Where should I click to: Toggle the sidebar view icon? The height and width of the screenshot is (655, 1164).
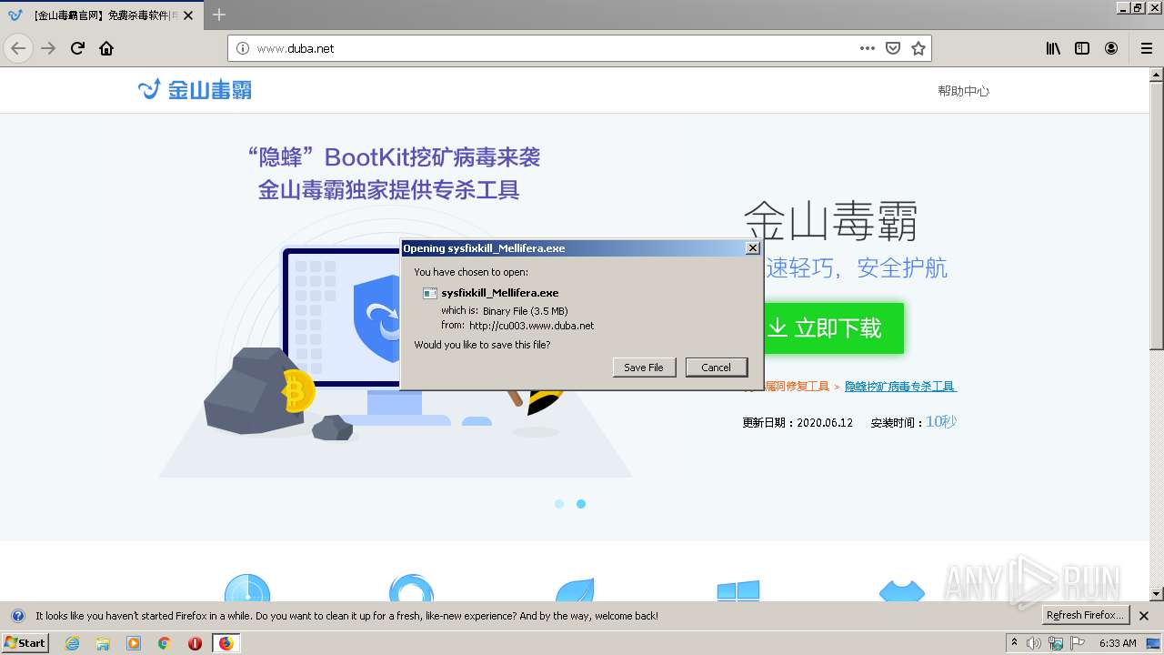pyautogui.click(x=1082, y=48)
